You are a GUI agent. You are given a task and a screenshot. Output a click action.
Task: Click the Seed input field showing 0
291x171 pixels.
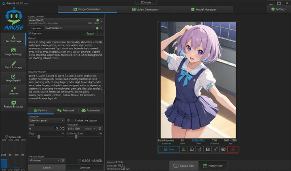pos(41,128)
